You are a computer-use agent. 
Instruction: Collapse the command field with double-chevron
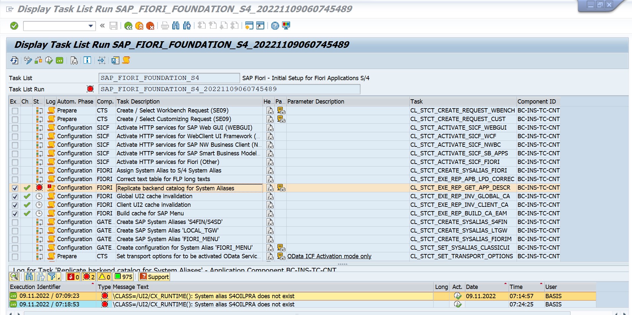[x=102, y=25]
